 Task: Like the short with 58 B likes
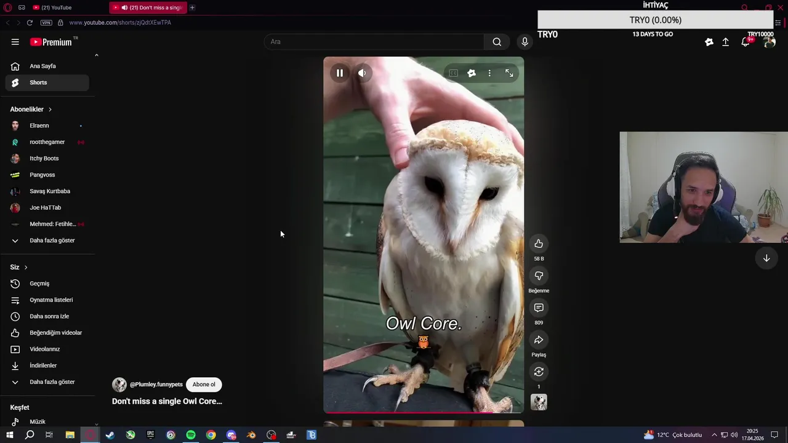click(x=539, y=244)
